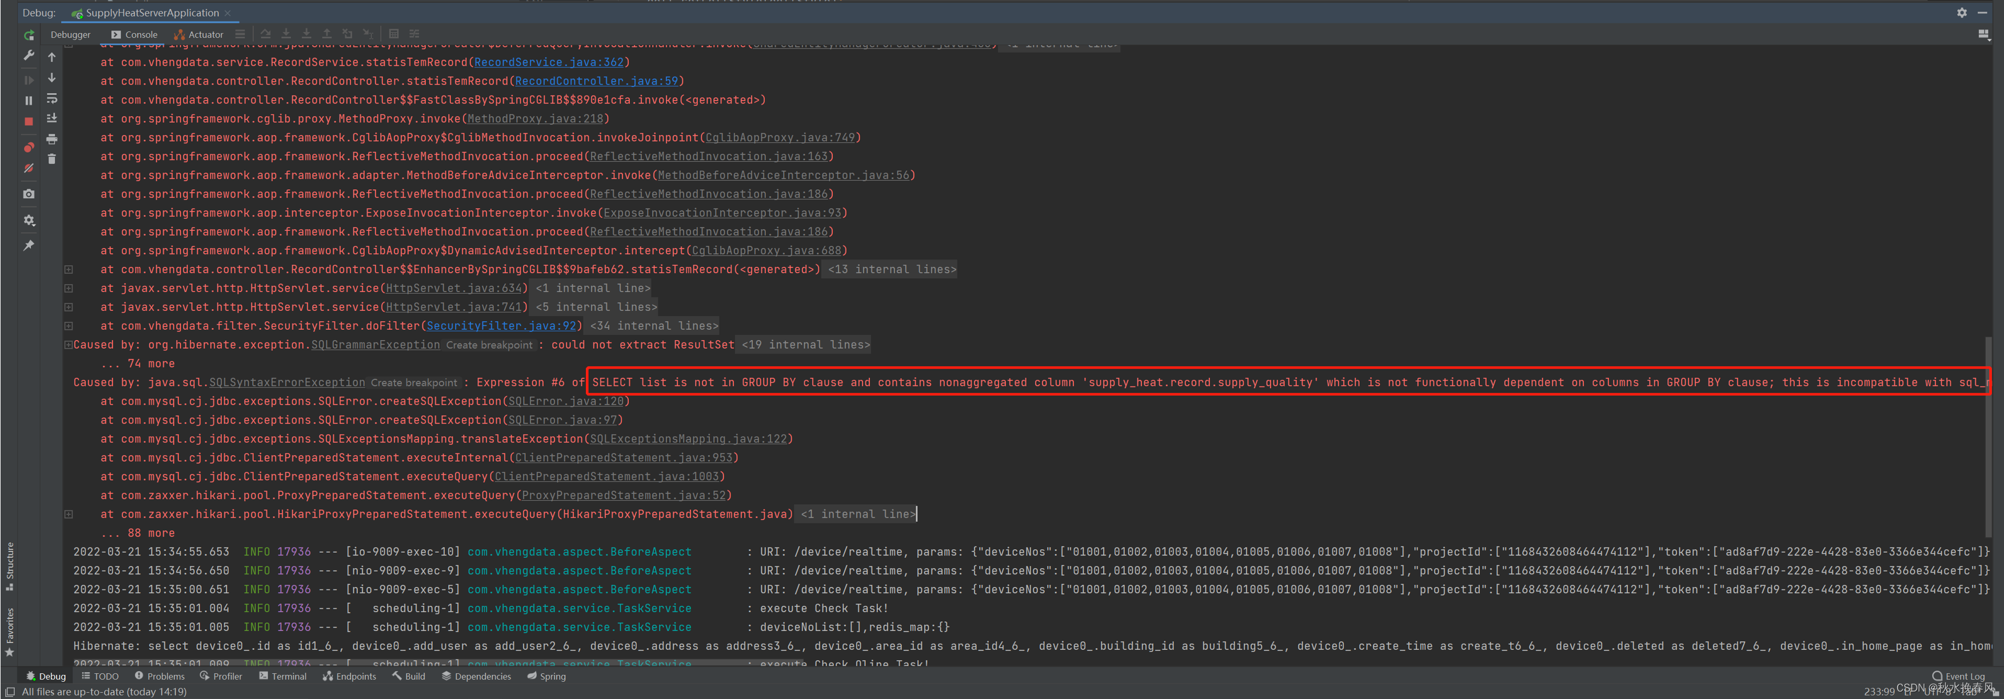Image resolution: width=2004 pixels, height=699 pixels.
Task: Print the console output using the printer icon
Action: tap(52, 139)
